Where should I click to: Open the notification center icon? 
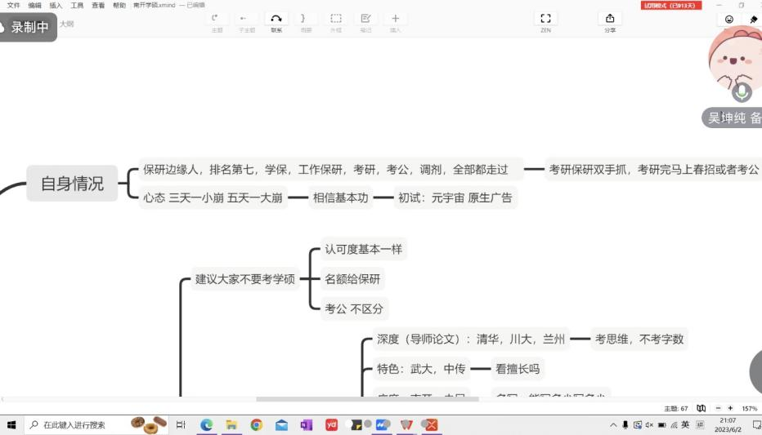[x=756, y=425]
